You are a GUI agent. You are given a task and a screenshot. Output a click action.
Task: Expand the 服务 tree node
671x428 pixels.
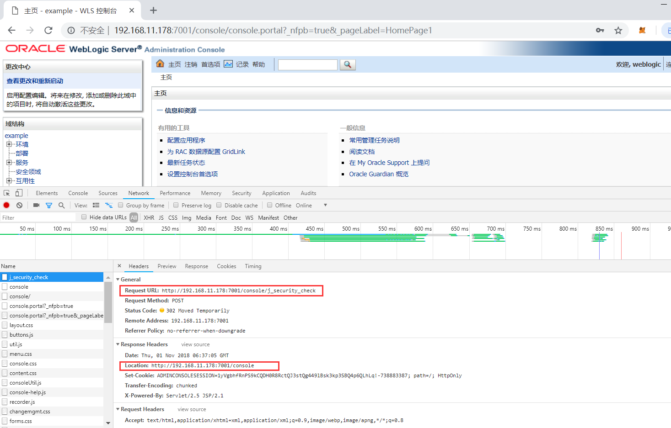point(9,163)
